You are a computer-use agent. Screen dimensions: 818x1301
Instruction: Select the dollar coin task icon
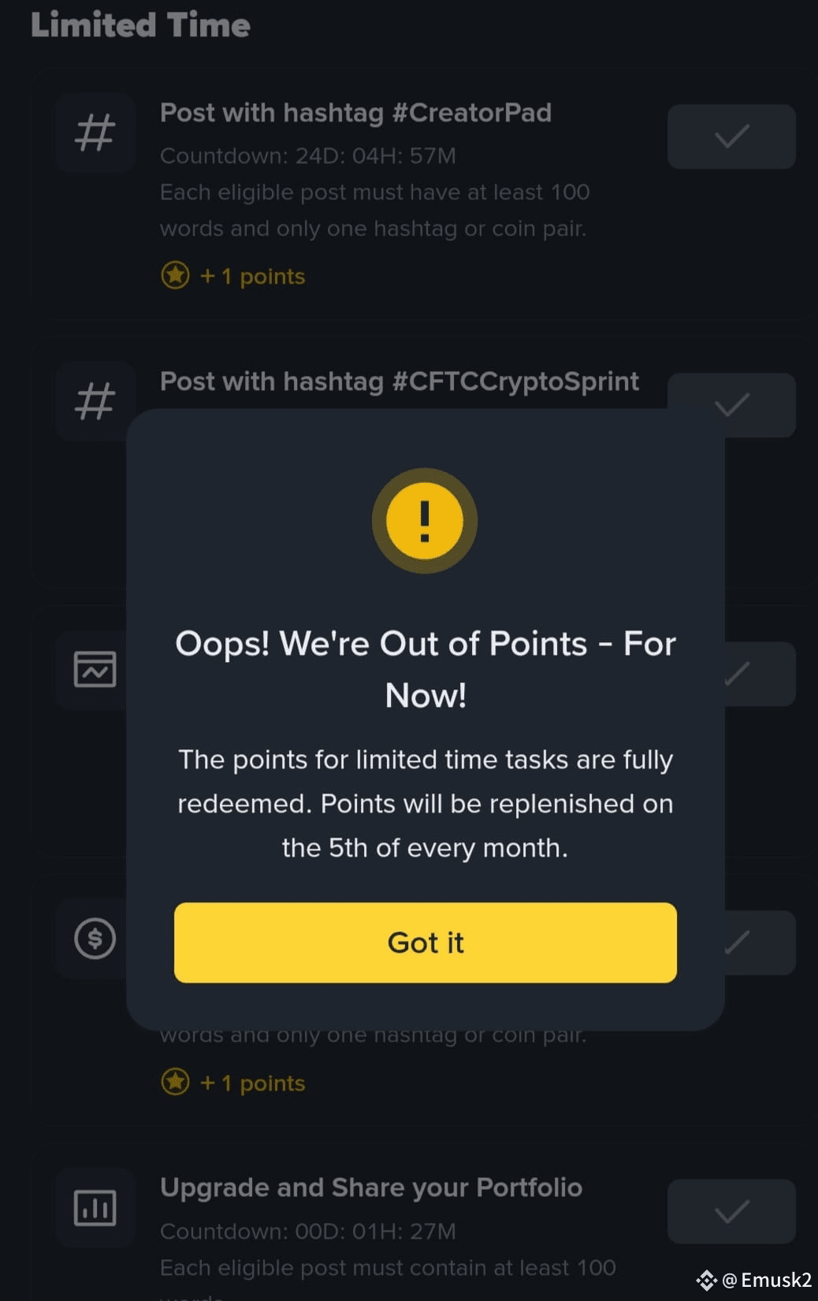(x=95, y=939)
